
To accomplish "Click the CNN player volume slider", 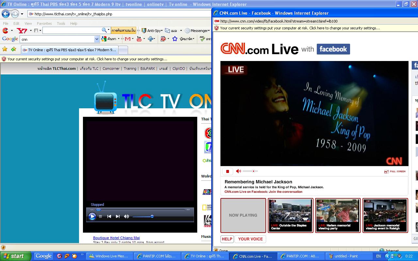I will 250,171.
